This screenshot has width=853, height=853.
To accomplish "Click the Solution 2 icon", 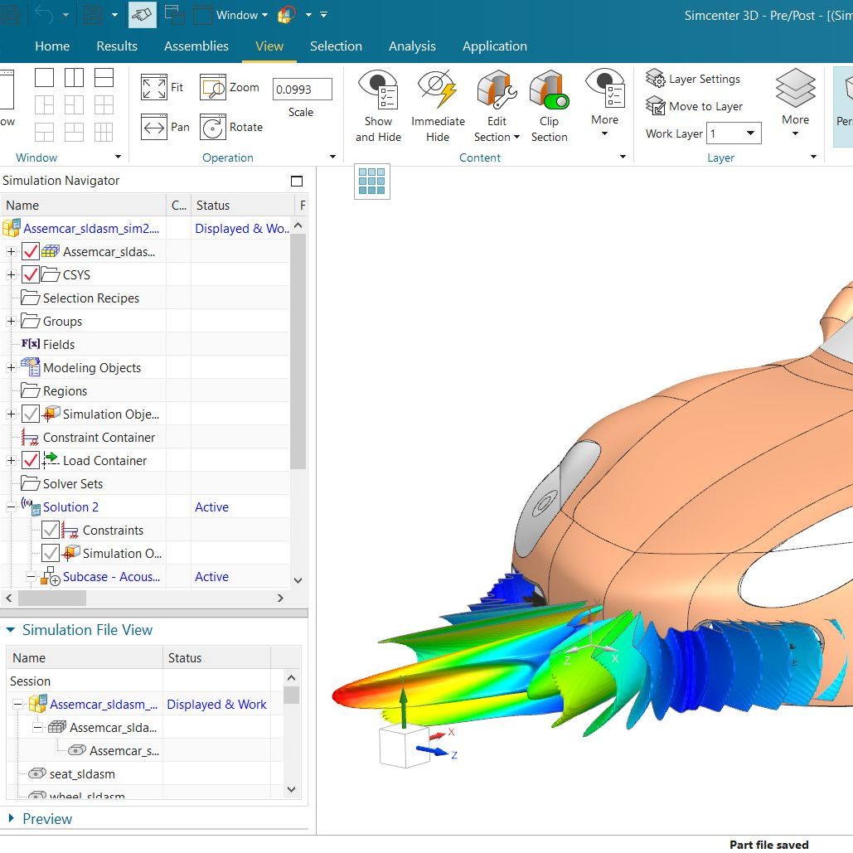I will coord(31,506).
